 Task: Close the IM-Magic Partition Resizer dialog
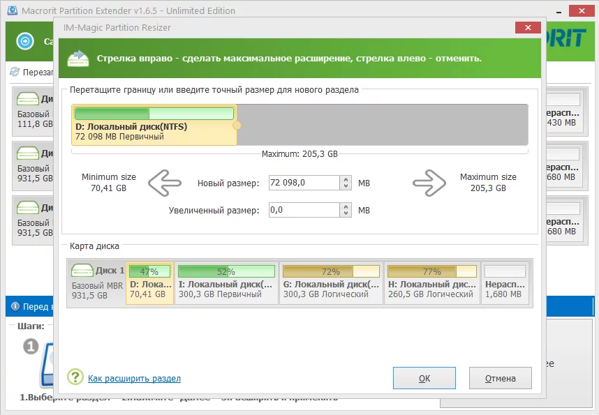click(x=528, y=27)
